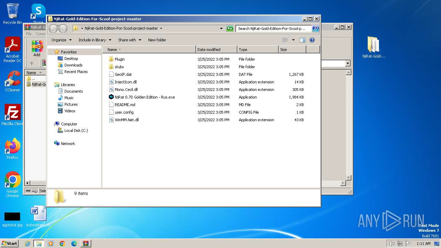The width and height of the screenshot is (441, 248).
Task: Open Recent Places in Favorites
Action: click(x=76, y=72)
